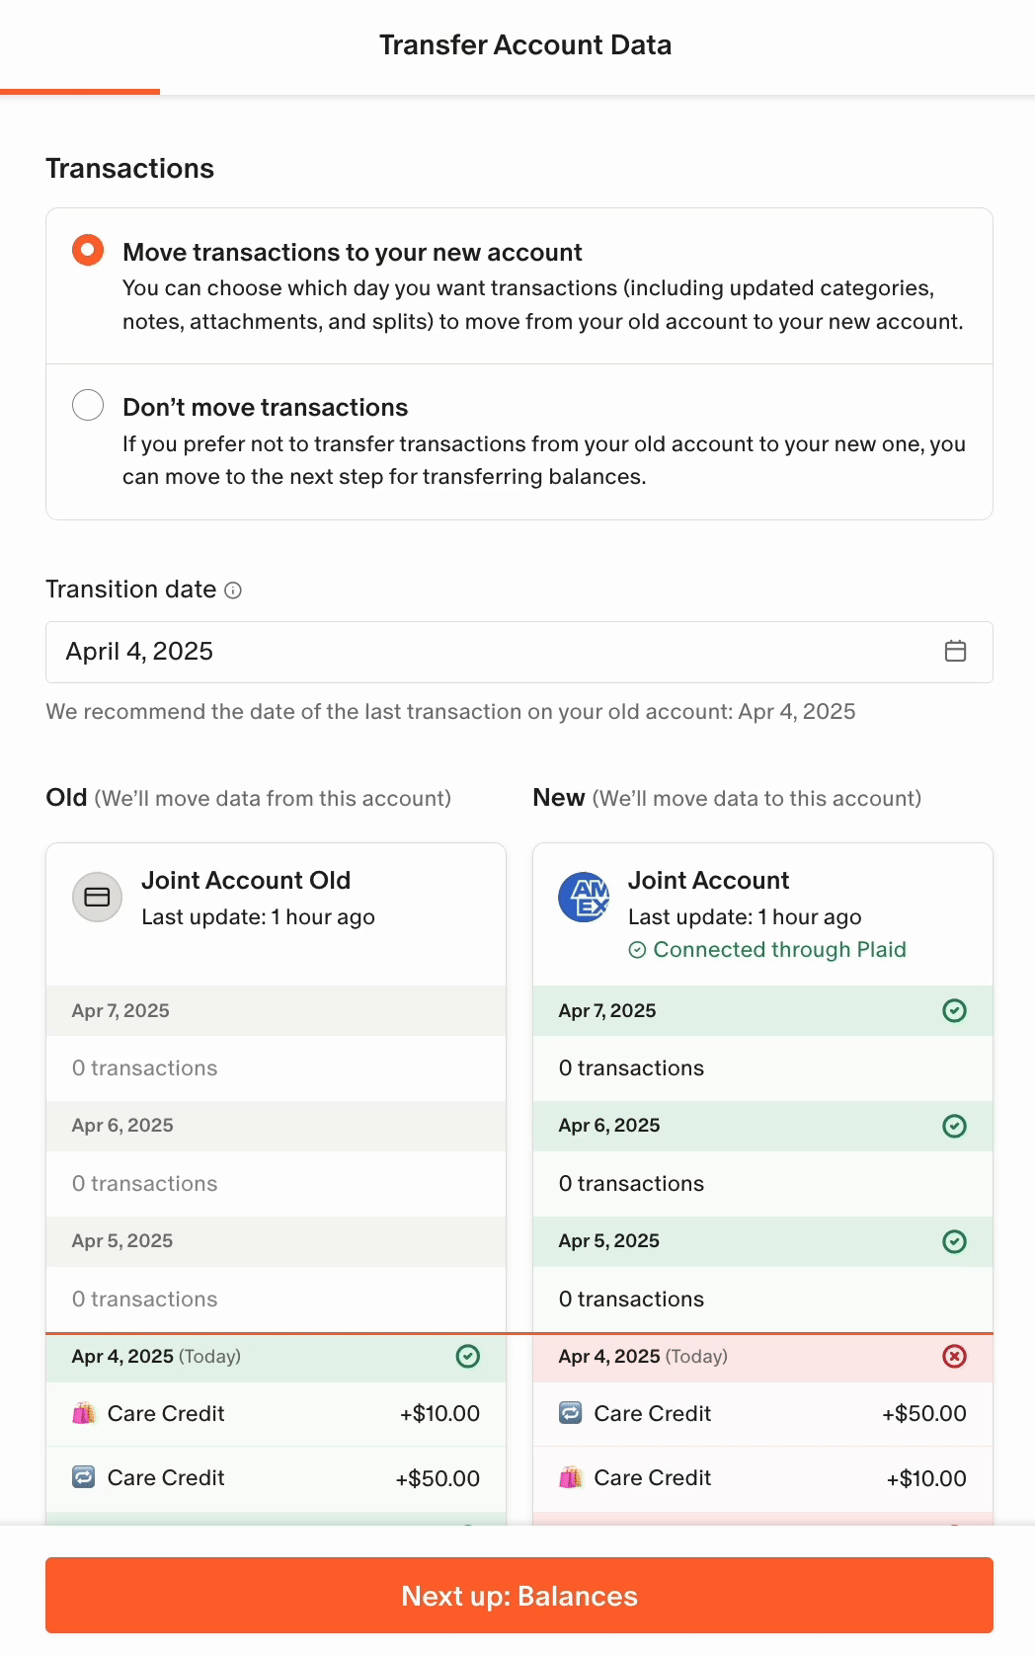Click green checkmark on Old Apr 4 row

[x=468, y=1357]
